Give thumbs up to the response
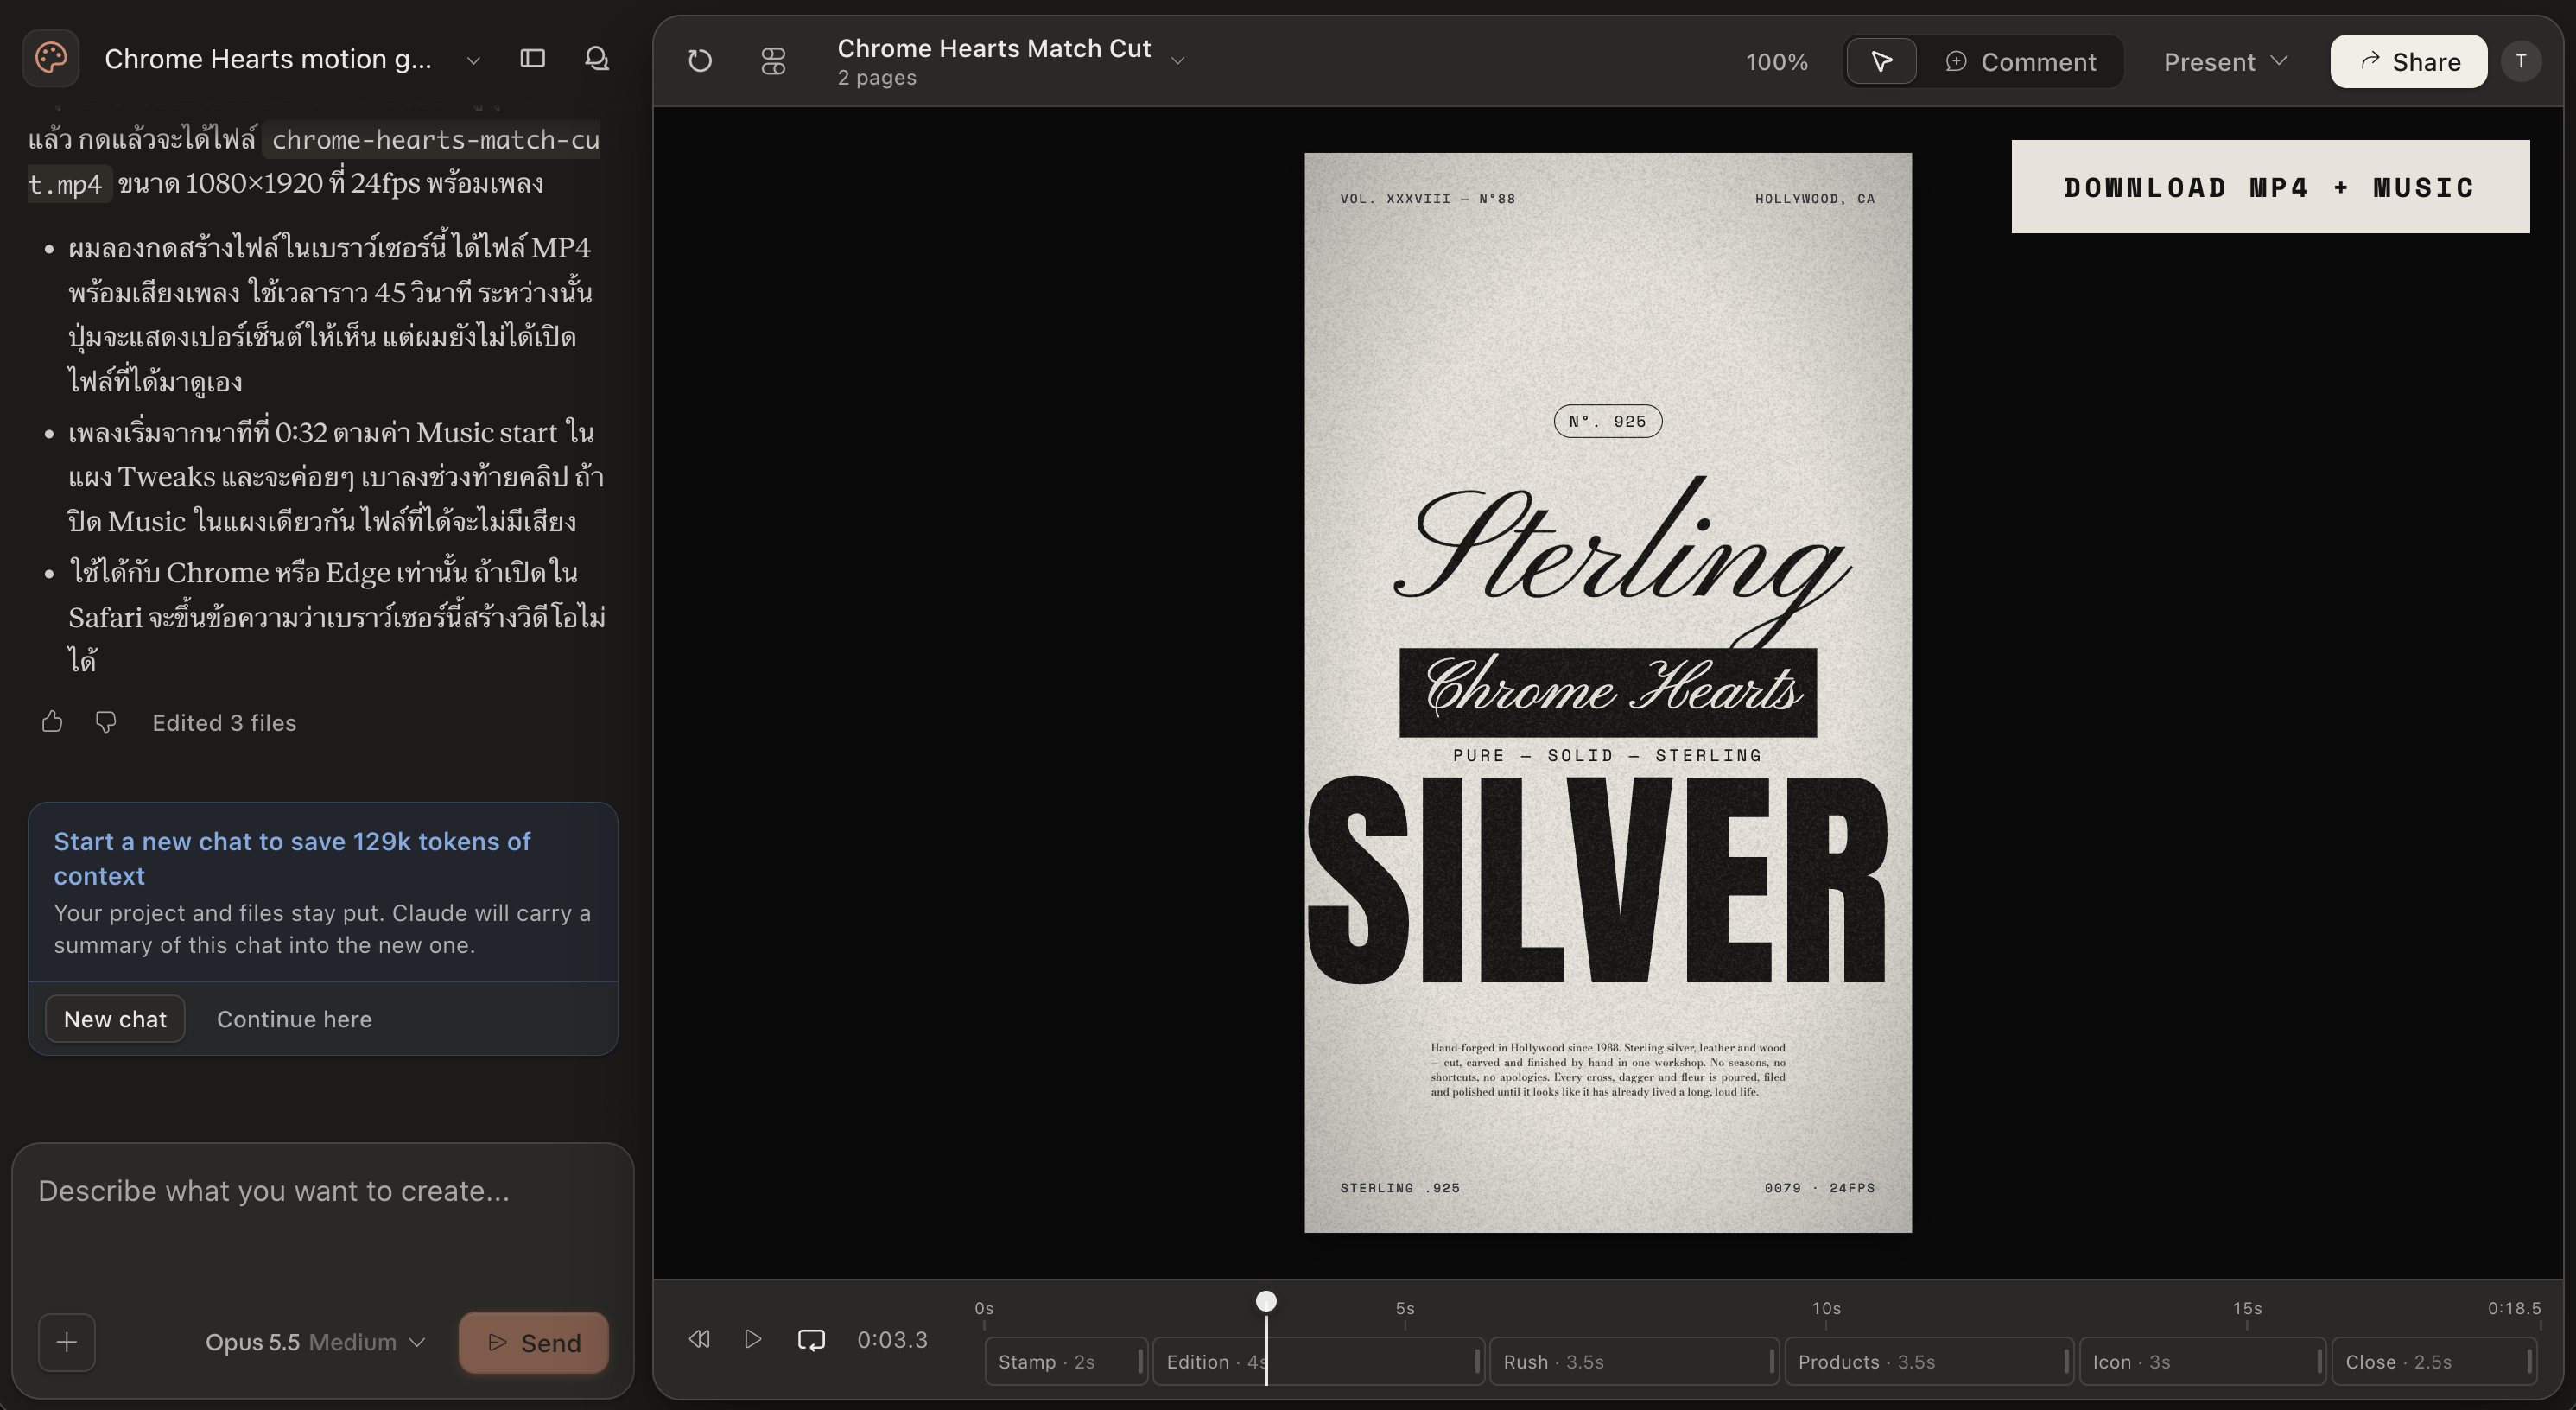The image size is (2576, 1410). (x=52, y=722)
